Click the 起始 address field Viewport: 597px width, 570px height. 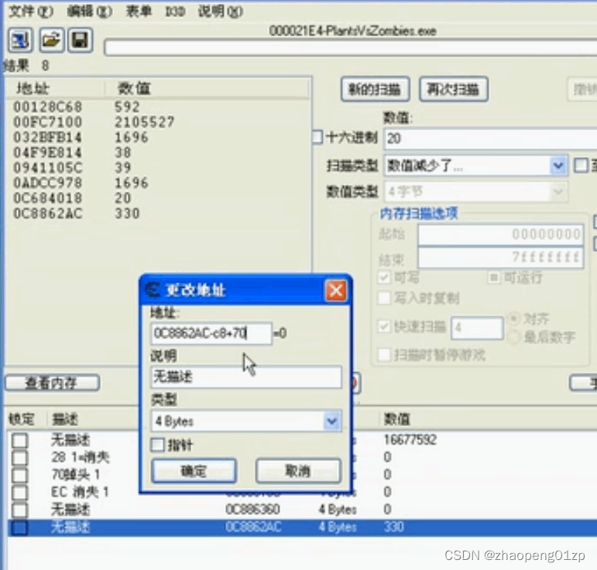[501, 234]
